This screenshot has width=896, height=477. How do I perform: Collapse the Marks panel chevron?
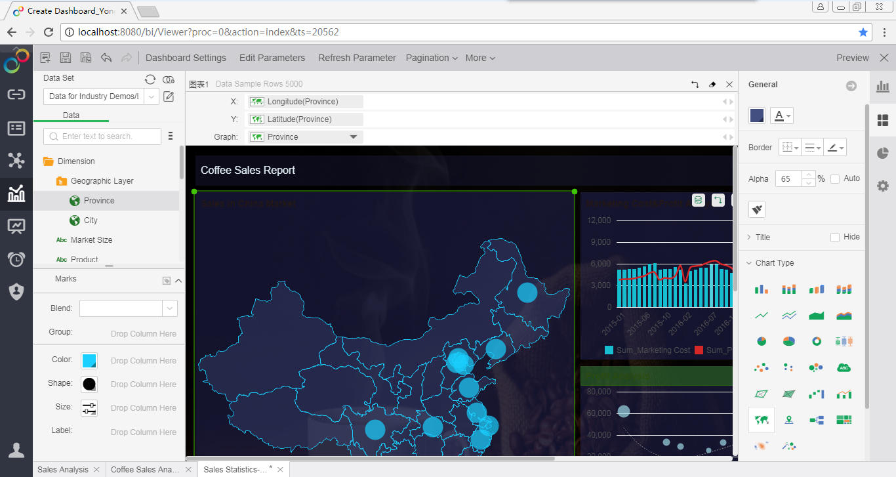[178, 280]
